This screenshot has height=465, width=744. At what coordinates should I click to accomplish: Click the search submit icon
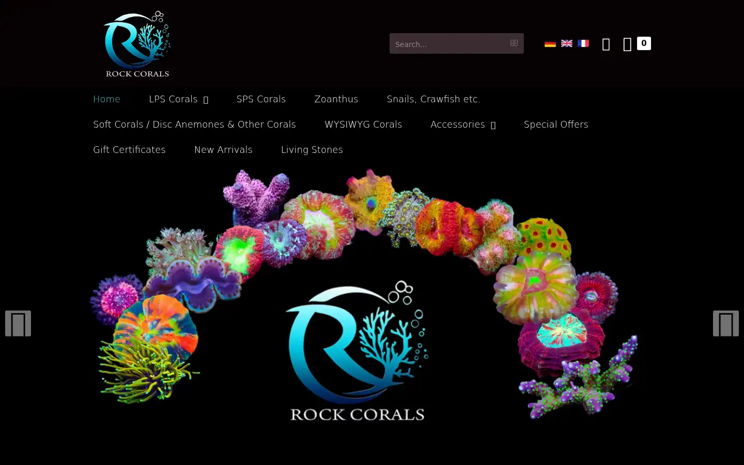(514, 43)
